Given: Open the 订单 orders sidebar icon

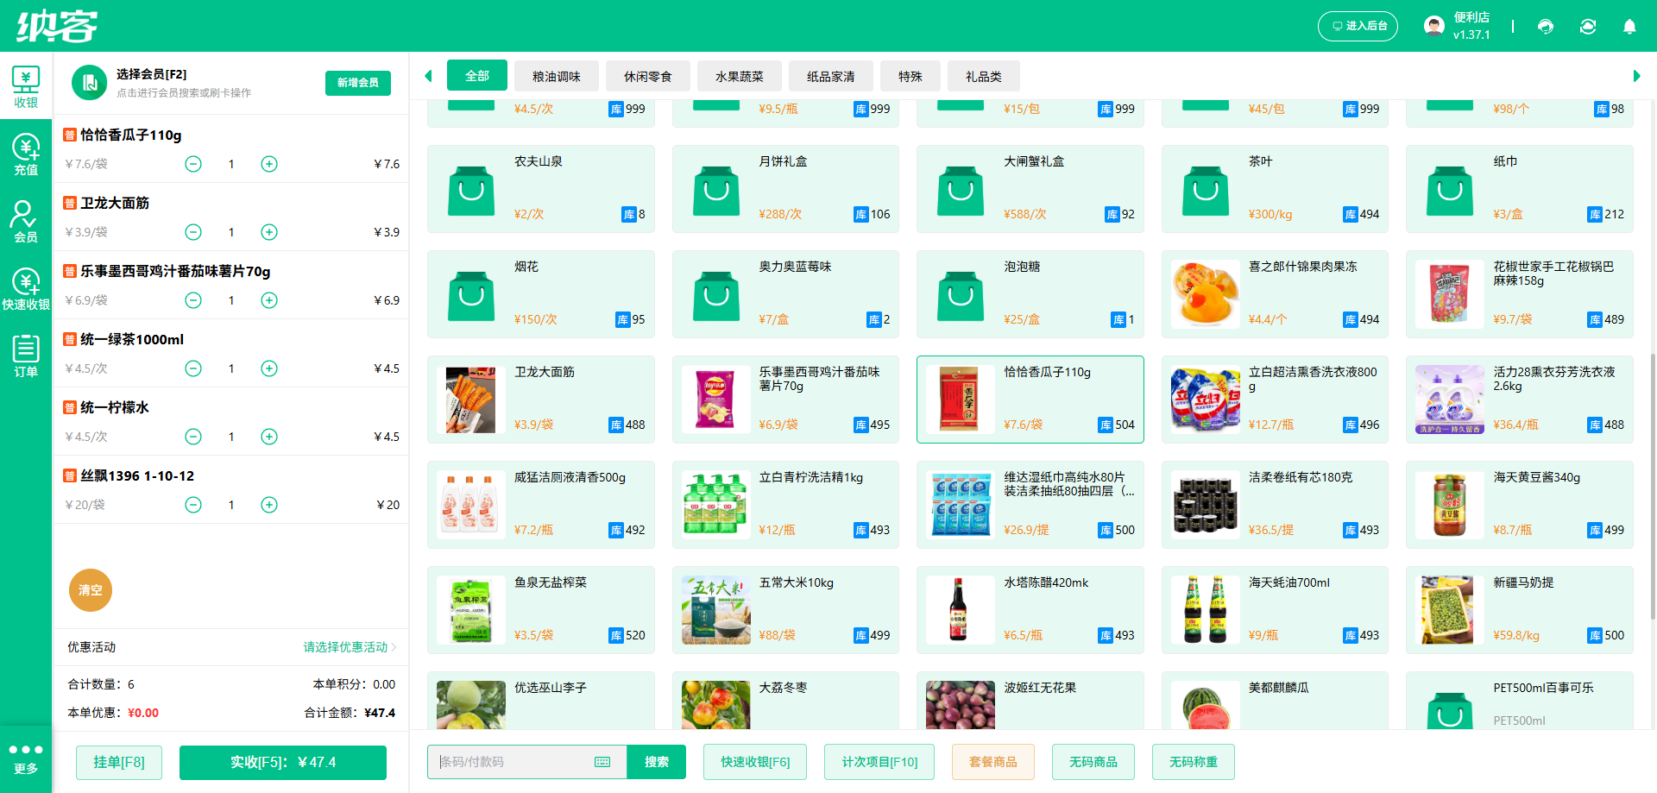Looking at the screenshot, I should (x=26, y=356).
